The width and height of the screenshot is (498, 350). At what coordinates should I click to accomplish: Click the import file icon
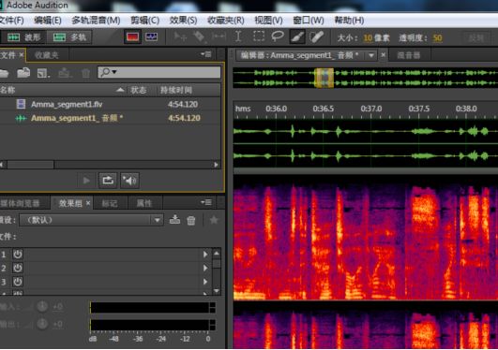click(23, 73)
